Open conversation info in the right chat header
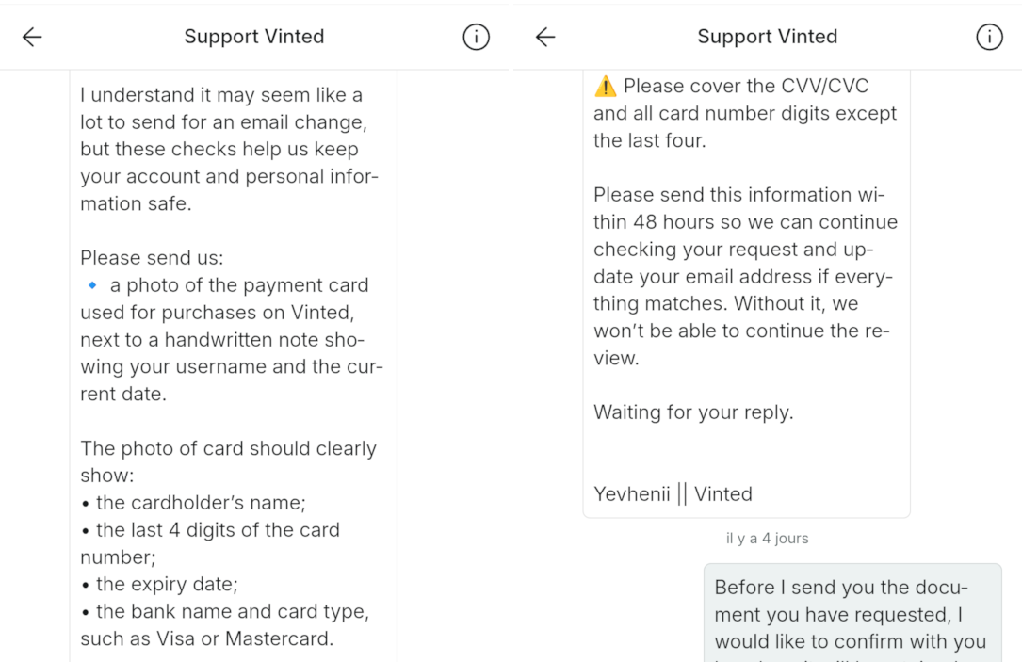This screenshot has width=1022, height=662. coord(989,37)
